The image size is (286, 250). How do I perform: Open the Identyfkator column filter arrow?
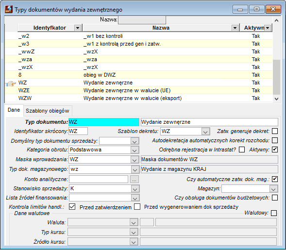78,28
